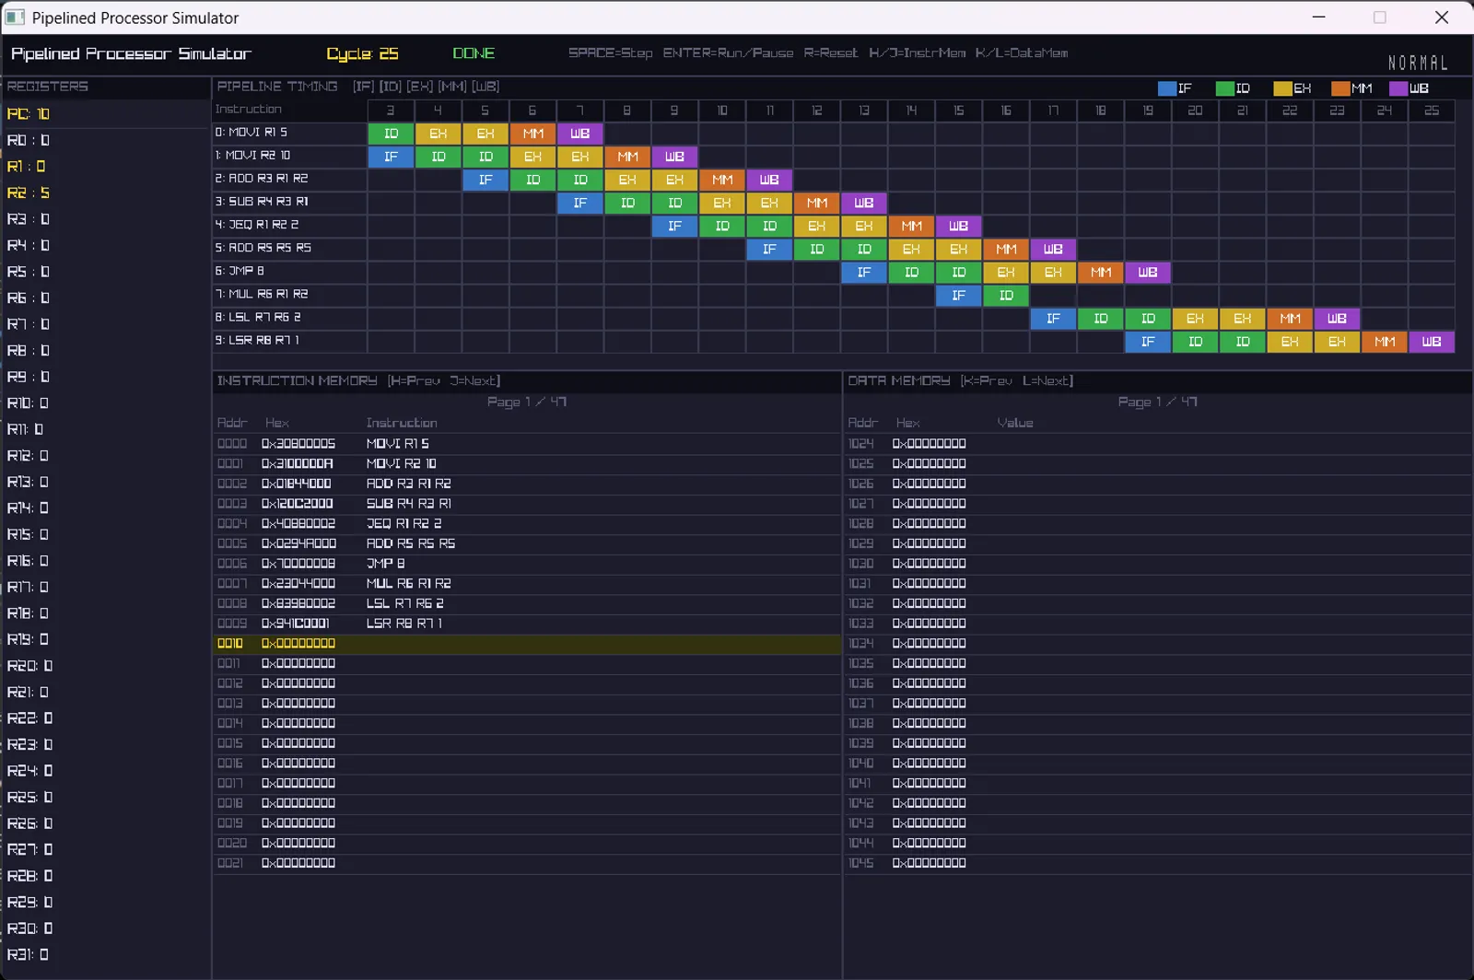The height and width of the screenshot is (980, 1474).
Task: Click the orange MM legend swatch
Action: tap(1340, 88)
